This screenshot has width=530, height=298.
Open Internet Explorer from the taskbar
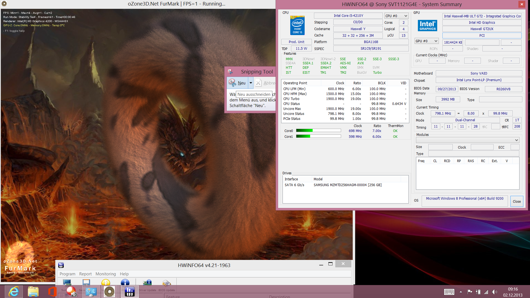tap(14, 292)
